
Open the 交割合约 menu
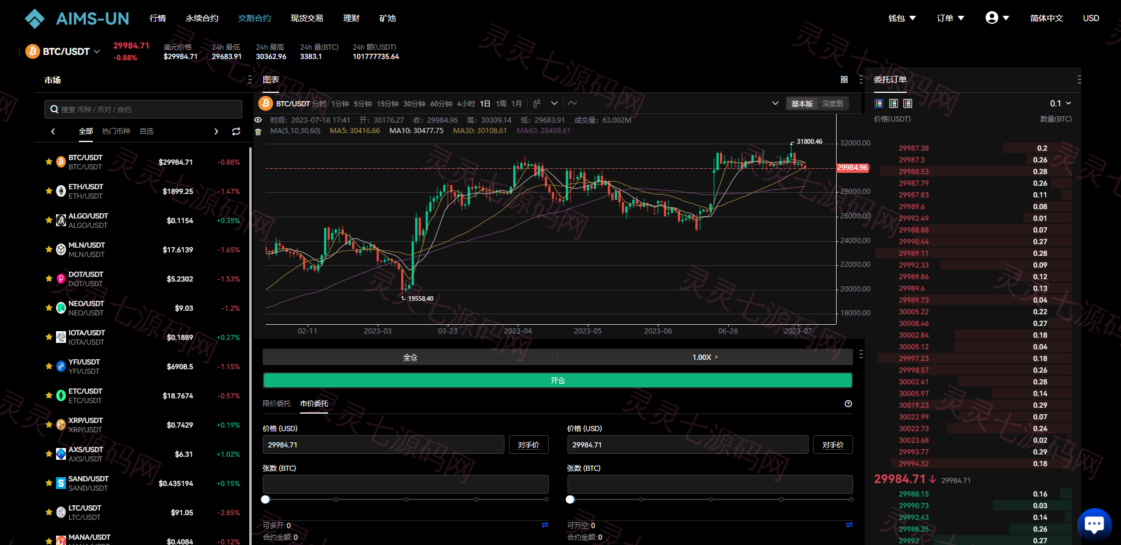pyautogui.click(x=255, y=18)
